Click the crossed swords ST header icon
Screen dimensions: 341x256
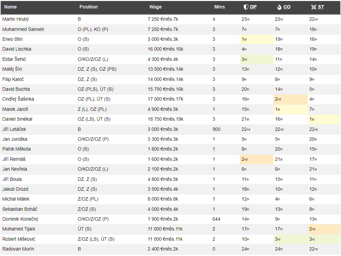[313, 7]
